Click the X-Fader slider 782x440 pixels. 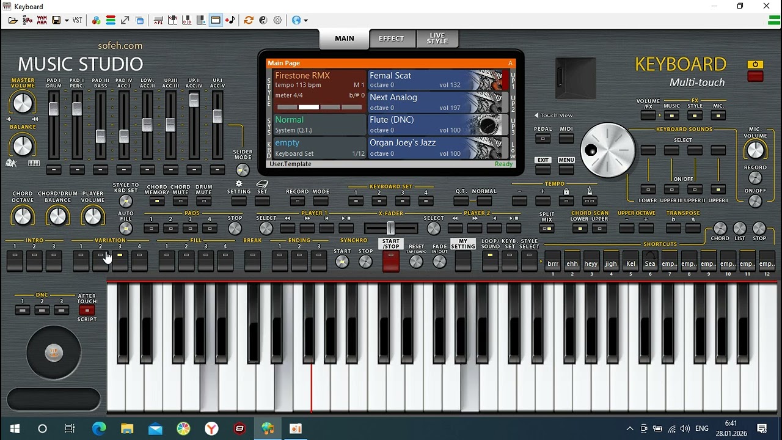[x=390, y=229]
